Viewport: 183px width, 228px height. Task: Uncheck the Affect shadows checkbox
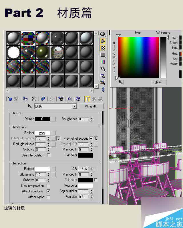[48, 191]
